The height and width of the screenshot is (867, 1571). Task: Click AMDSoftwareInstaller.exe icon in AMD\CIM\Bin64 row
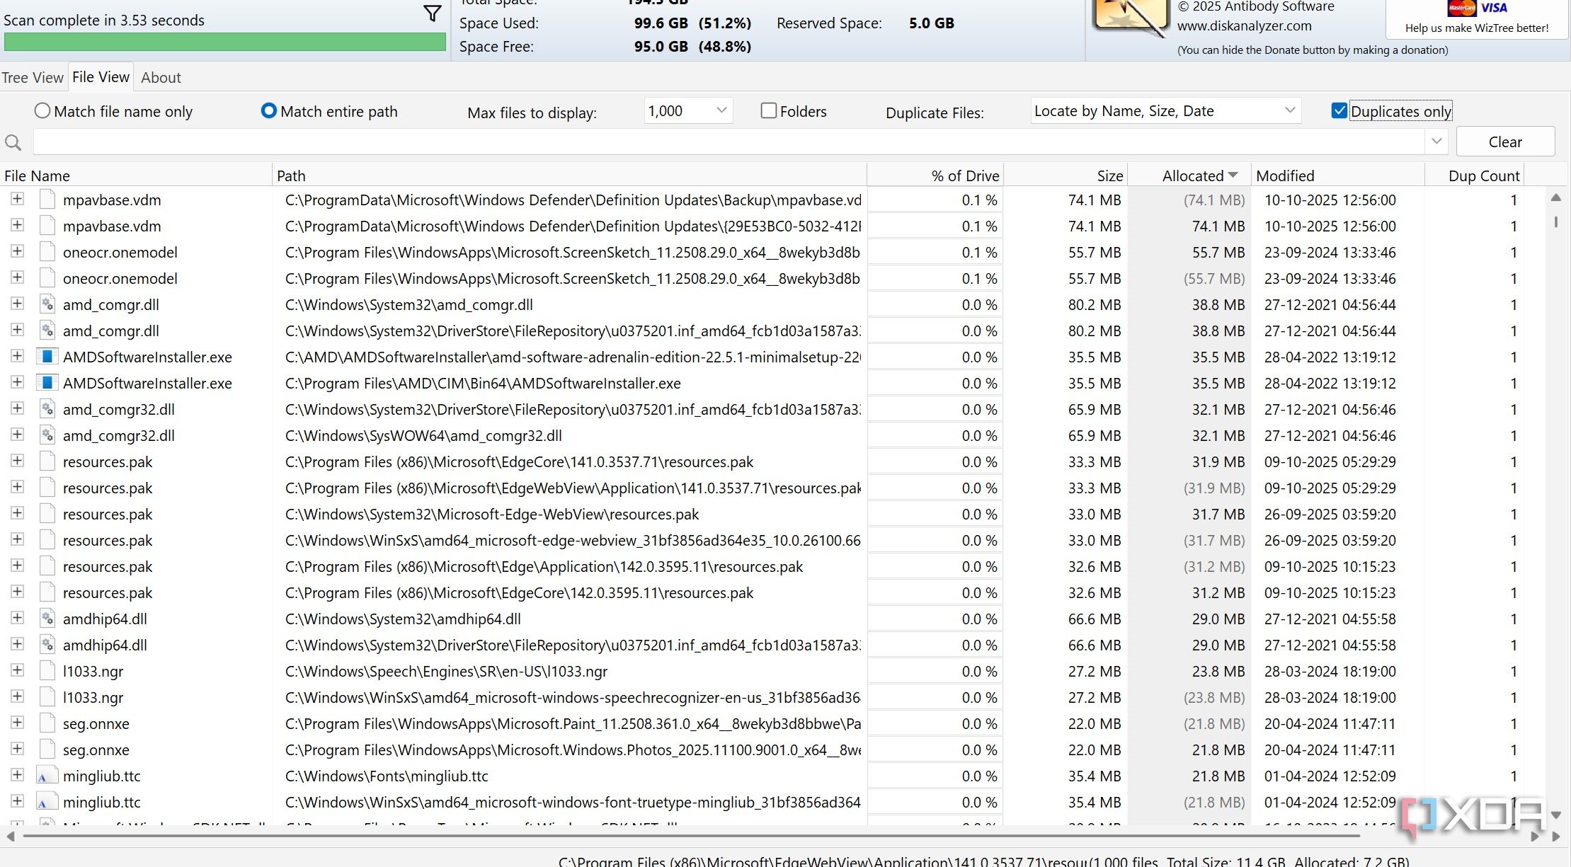47,384
